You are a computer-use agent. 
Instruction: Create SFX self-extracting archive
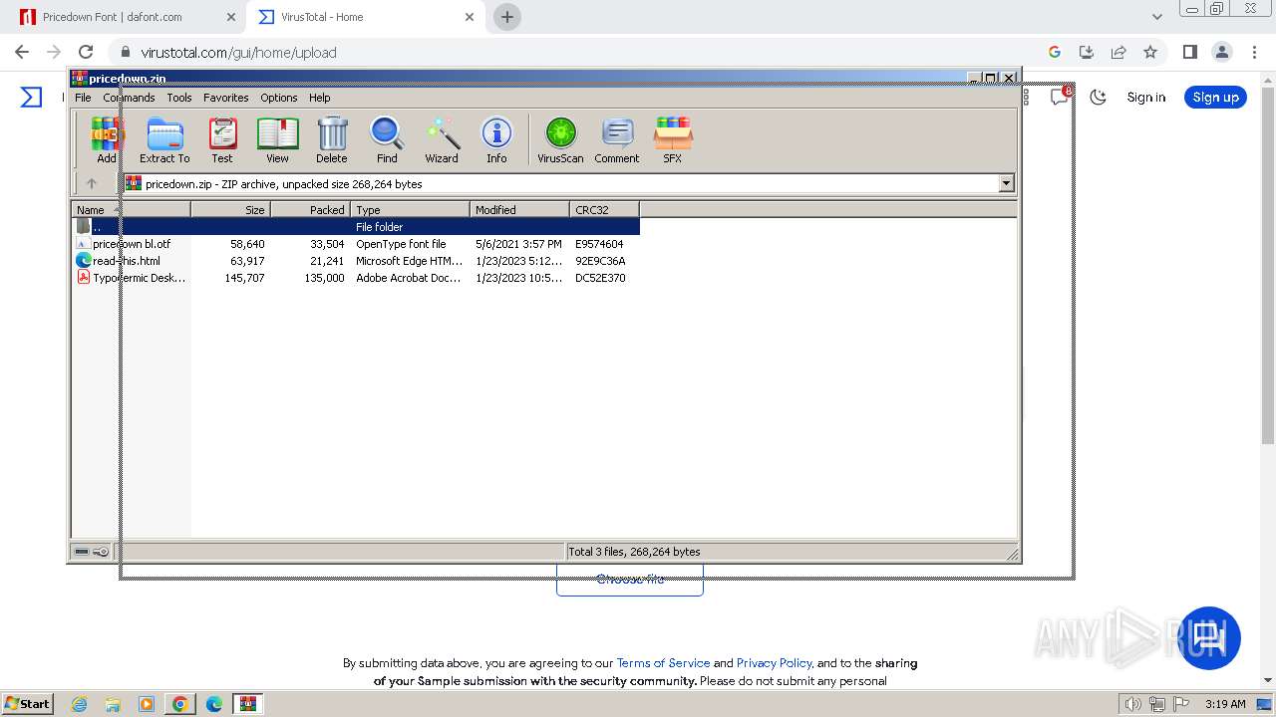(673, 139)
